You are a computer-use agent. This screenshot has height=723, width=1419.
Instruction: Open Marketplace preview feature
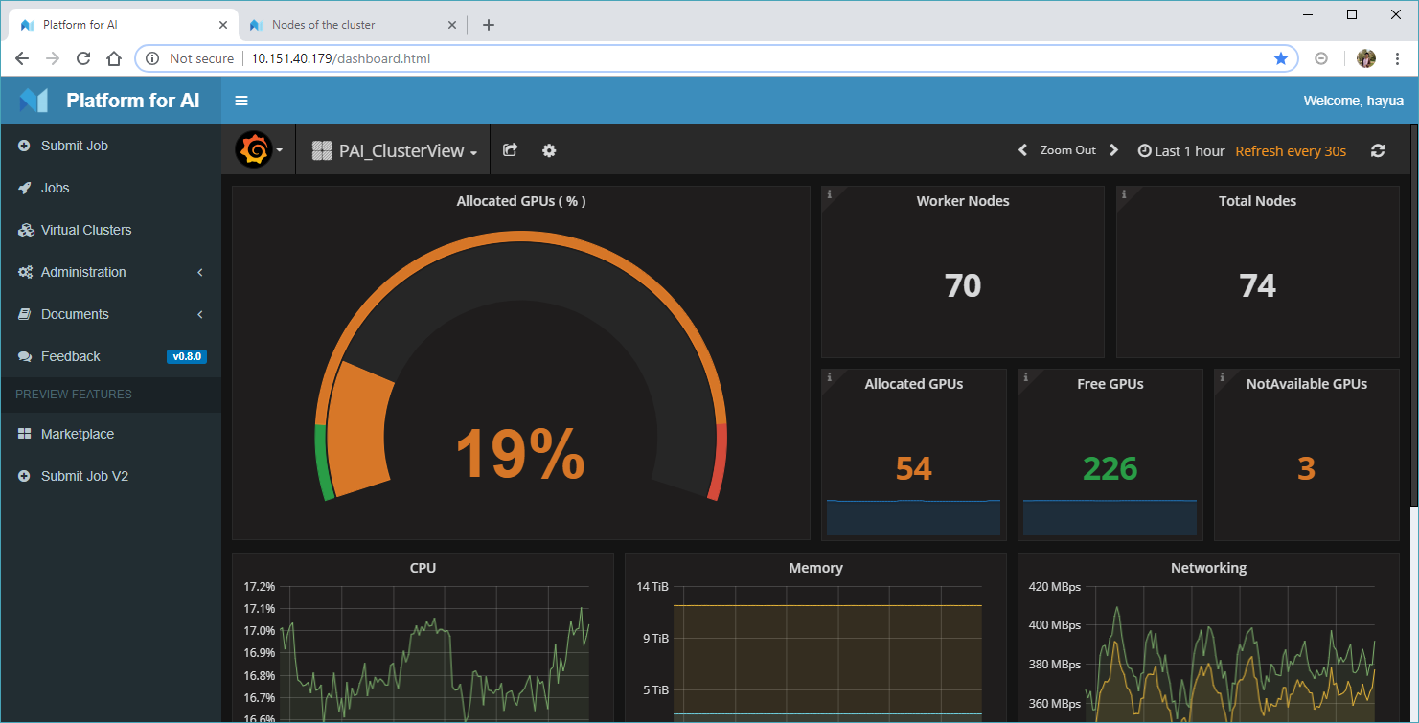(111, 434)
